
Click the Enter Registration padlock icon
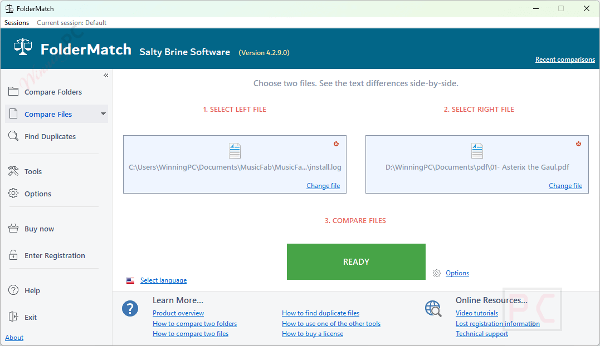[x=13, y=255]
